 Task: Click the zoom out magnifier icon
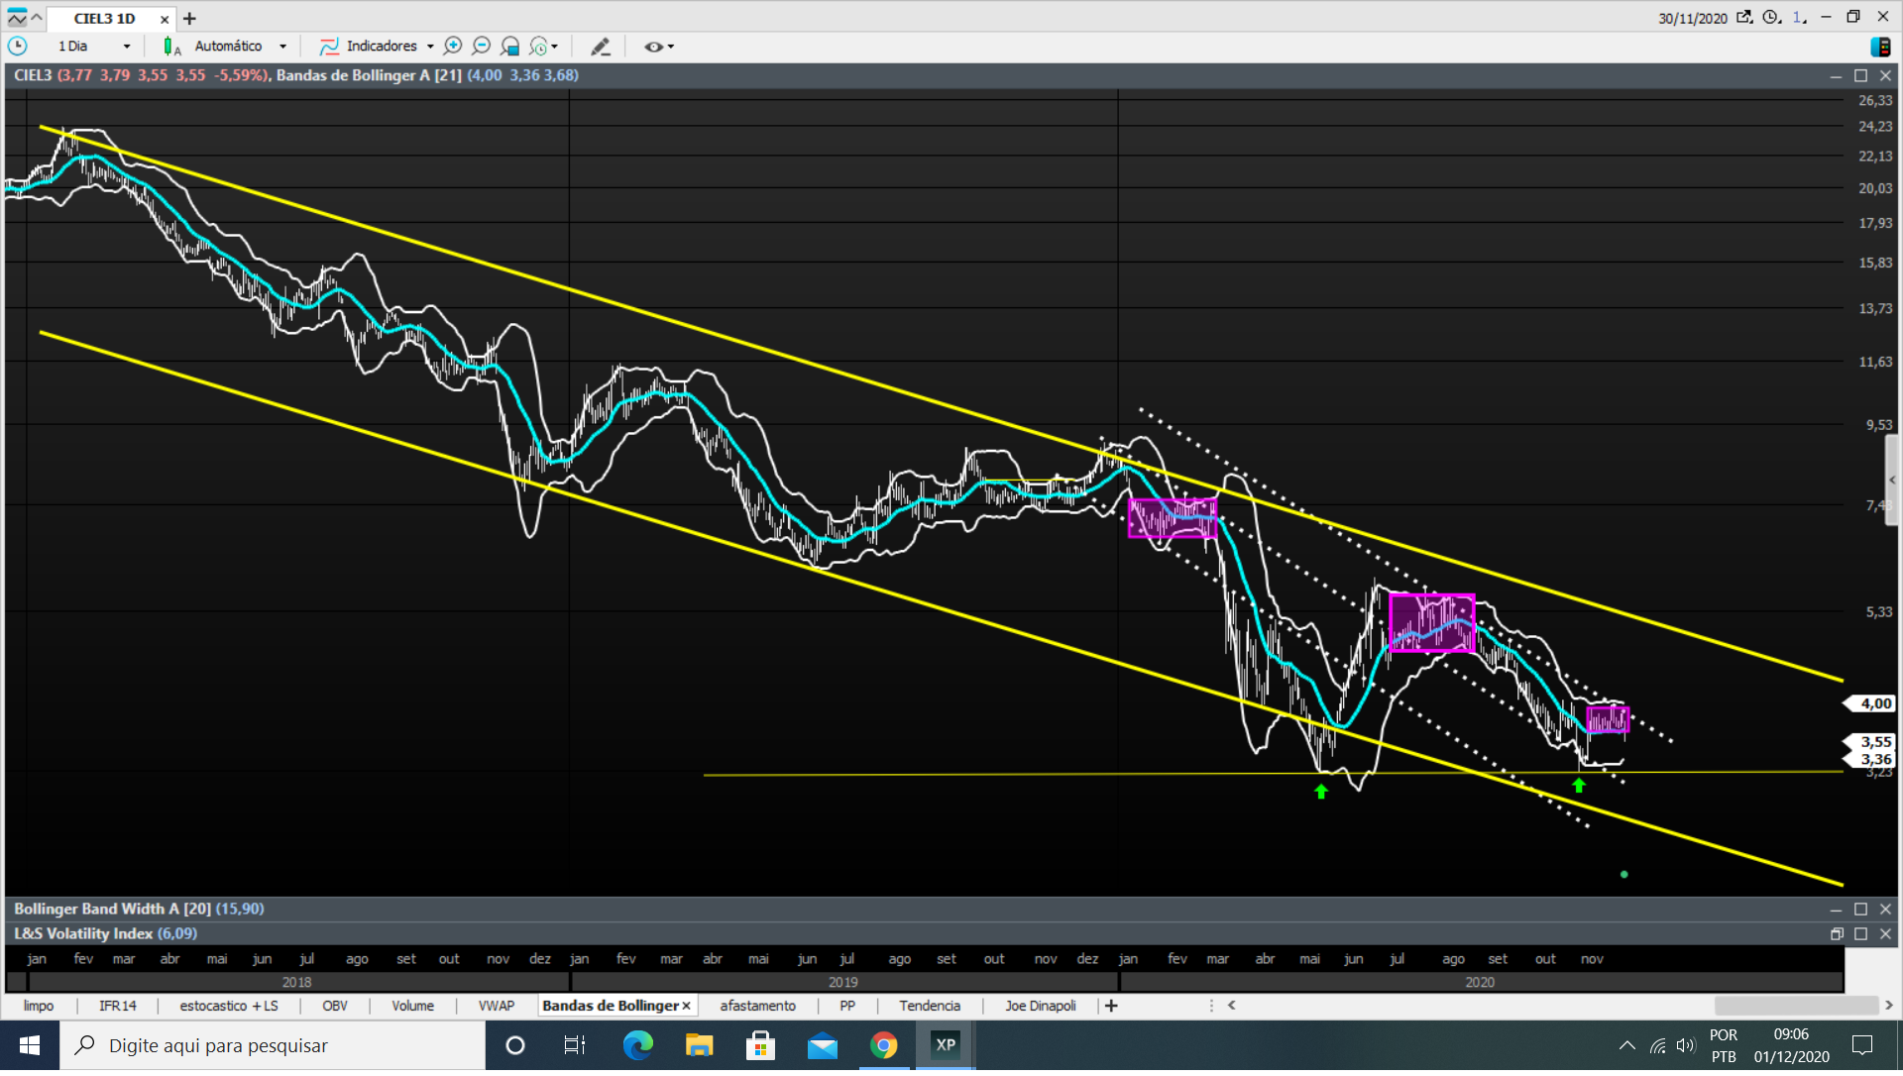482,47
